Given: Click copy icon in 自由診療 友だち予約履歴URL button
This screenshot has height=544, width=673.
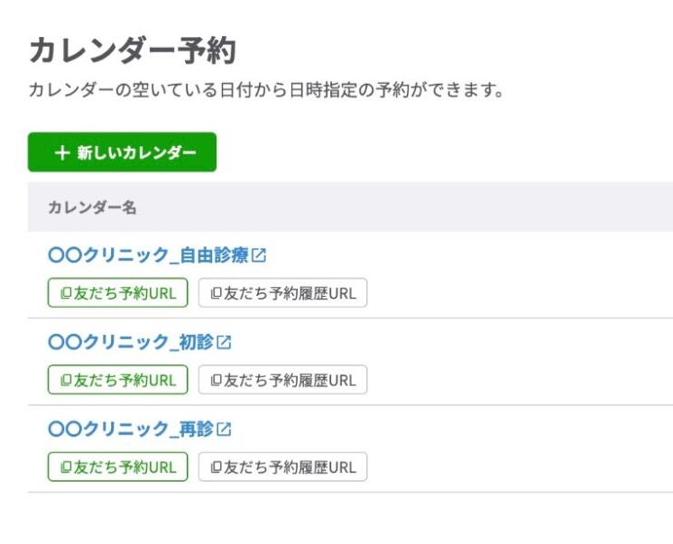Looking at the screenshot, I should [215, 293].
